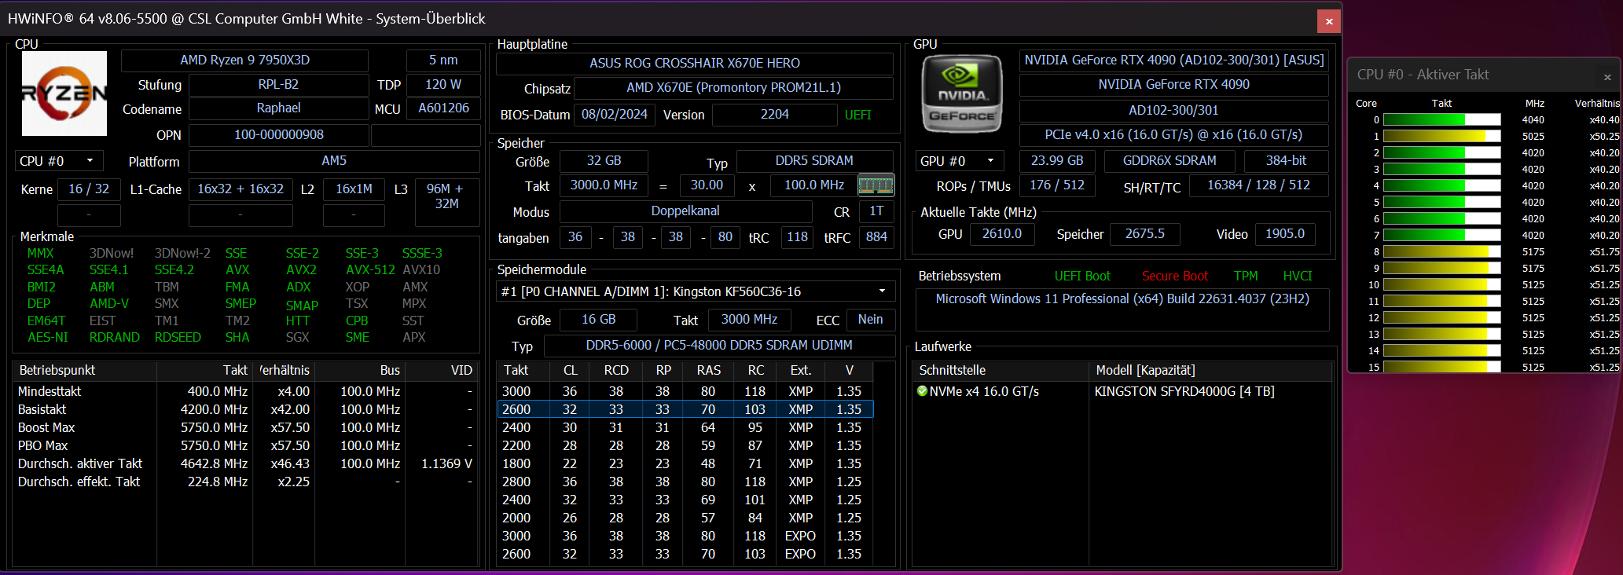Click the HVCI status label
1623x575 pixels.
(x=1298, y=277)
